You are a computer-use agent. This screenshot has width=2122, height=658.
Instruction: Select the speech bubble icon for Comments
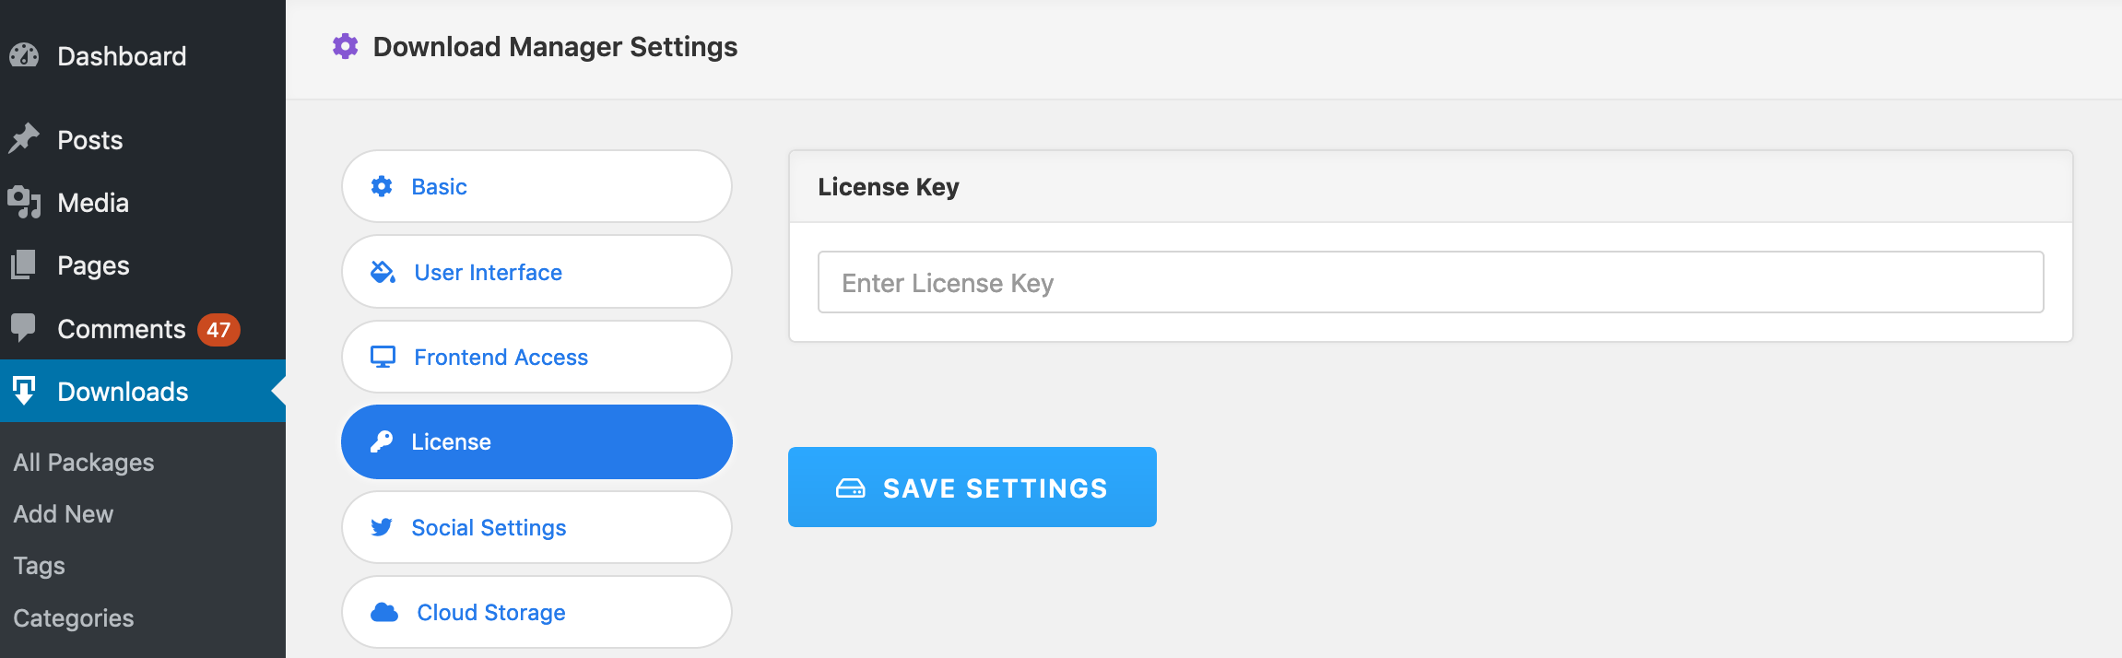25,328
